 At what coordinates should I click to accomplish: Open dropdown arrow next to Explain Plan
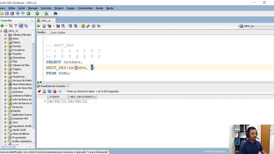54,26
